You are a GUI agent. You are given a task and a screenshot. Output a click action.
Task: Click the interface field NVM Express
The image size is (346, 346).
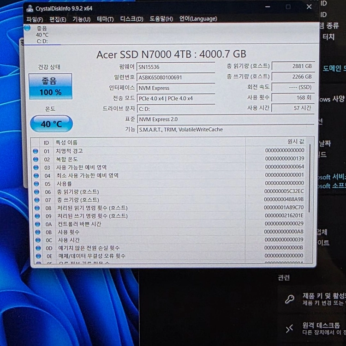(176, 88)
